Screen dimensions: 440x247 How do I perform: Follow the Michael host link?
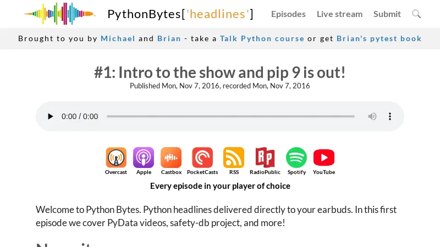118,38
